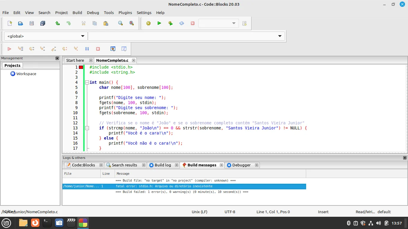Toggle the red marker on line 1
The width and height of the screenshot is (408, 229).
pyautogui.click(x=81, y=67)
